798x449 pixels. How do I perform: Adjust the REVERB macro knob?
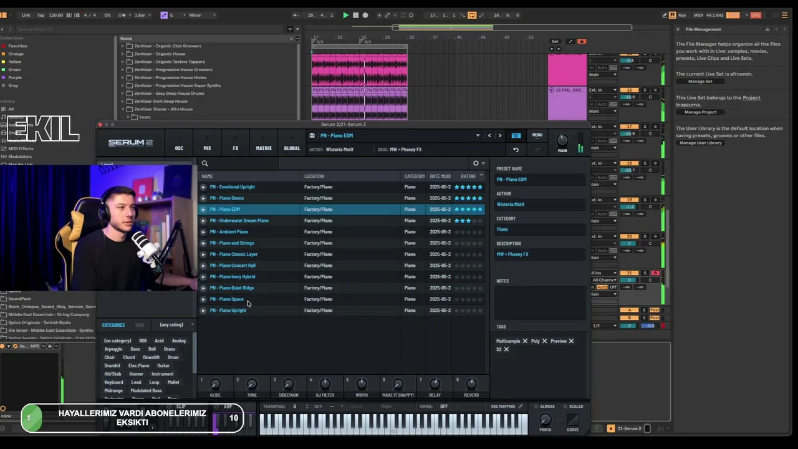tap(471, 384)
